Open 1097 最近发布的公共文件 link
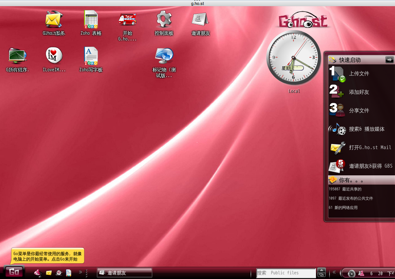 (351, 198)
